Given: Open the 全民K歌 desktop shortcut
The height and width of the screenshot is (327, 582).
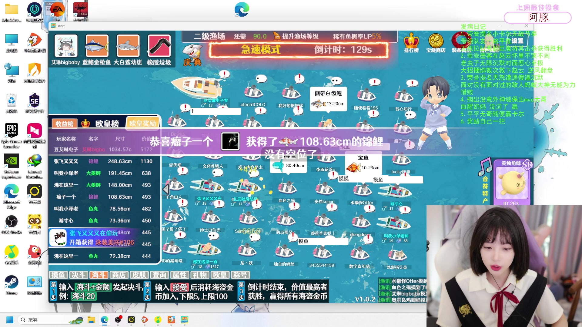Looking at the screenshot, I should point(34,254).
